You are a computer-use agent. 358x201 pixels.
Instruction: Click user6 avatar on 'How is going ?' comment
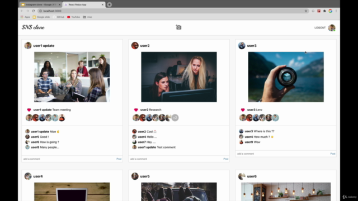(x=27, y=142)
